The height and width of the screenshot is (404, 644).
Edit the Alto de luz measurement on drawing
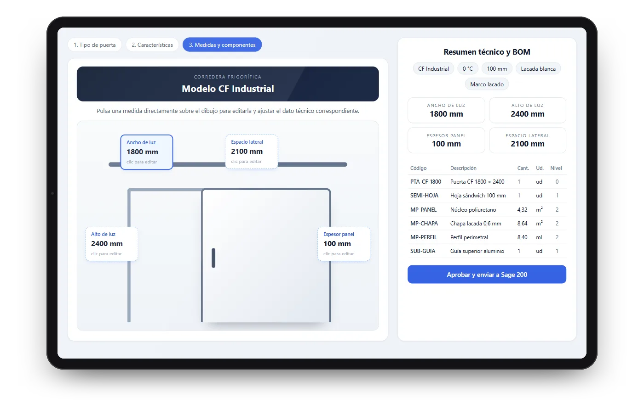tap(111, 244)
